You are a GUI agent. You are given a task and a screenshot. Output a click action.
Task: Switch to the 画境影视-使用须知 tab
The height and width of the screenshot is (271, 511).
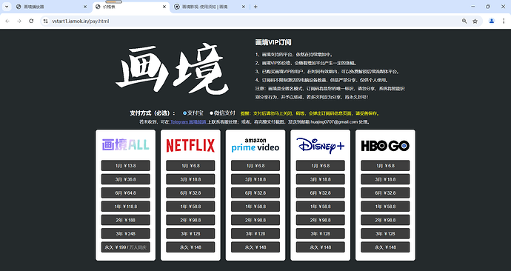[x=210, y=7]
